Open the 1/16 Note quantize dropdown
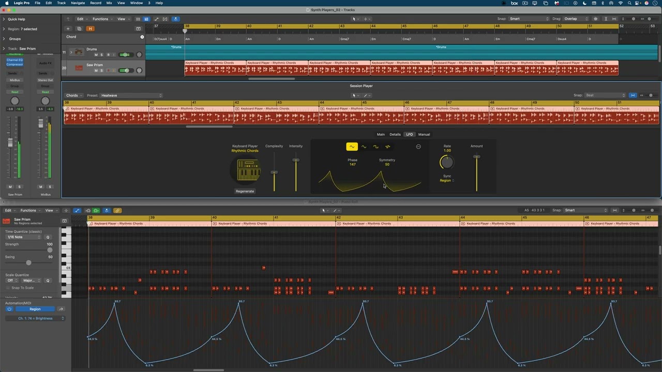 [x=24, y=237]
